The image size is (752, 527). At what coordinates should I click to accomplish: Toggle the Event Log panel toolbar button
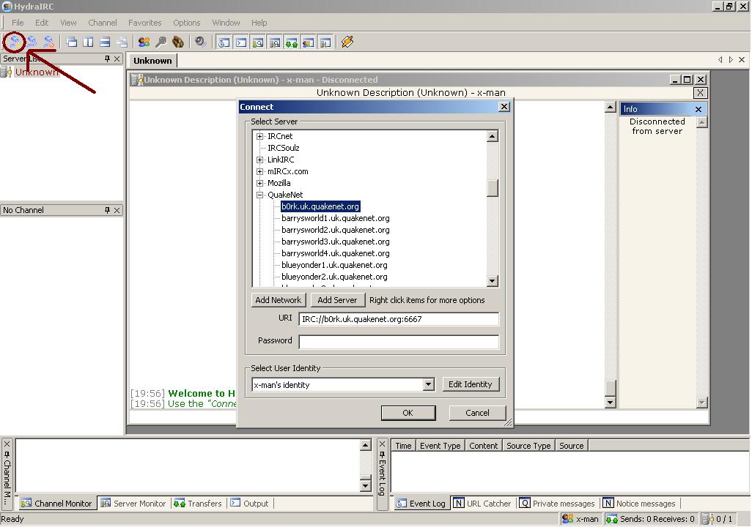(224, 42)
